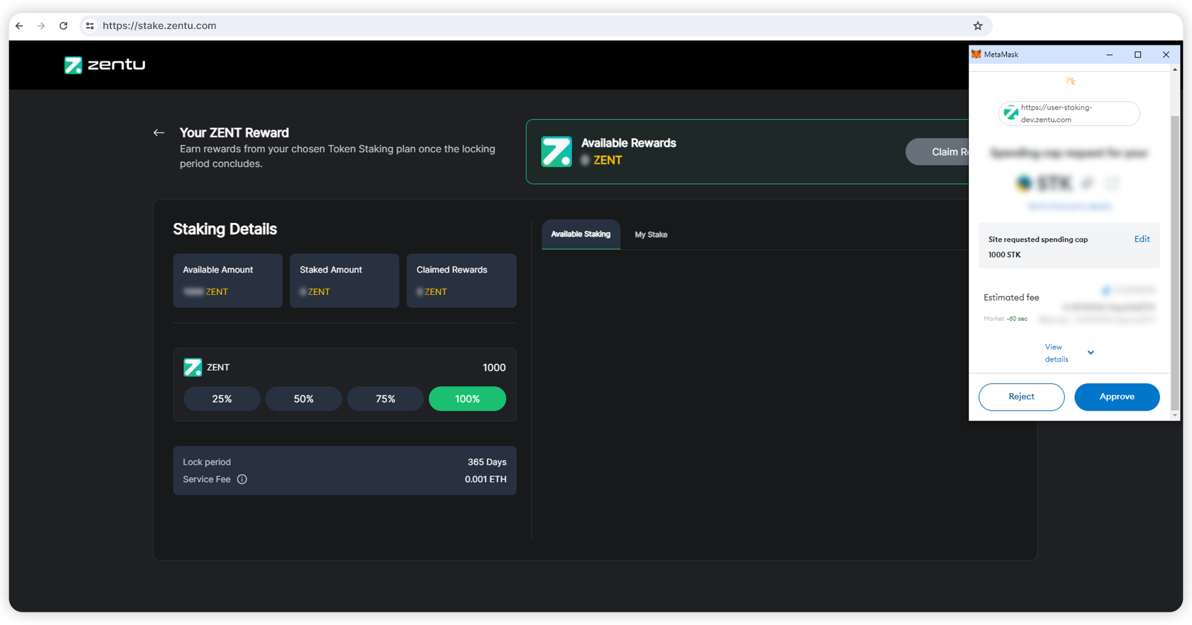Open the Available Staking tab

tap(580, 234)
